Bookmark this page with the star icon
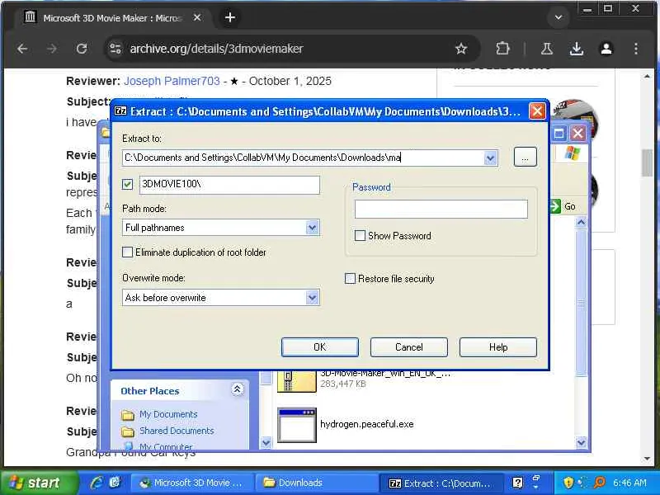The image size is (660, 495). tap(461, 49)
